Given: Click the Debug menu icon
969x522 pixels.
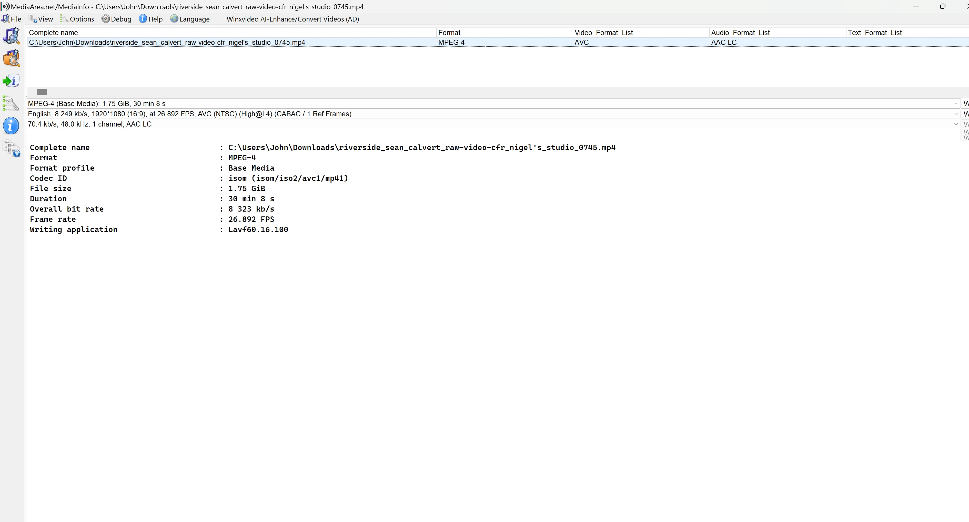Looking at the screenshot, I should (x=106, y=19).
